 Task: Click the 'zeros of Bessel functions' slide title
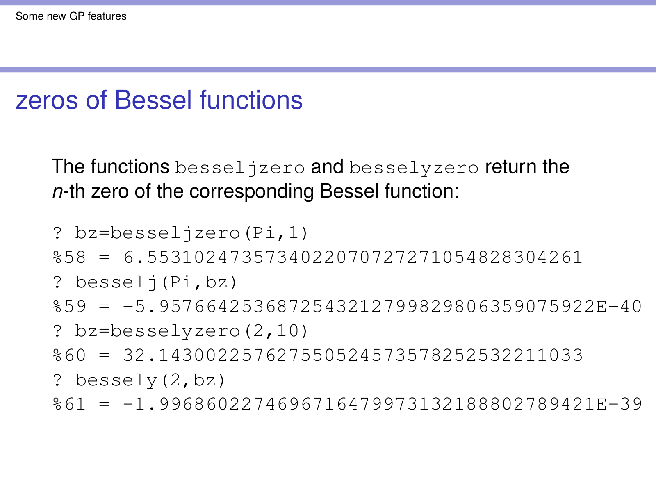point(159,100)
